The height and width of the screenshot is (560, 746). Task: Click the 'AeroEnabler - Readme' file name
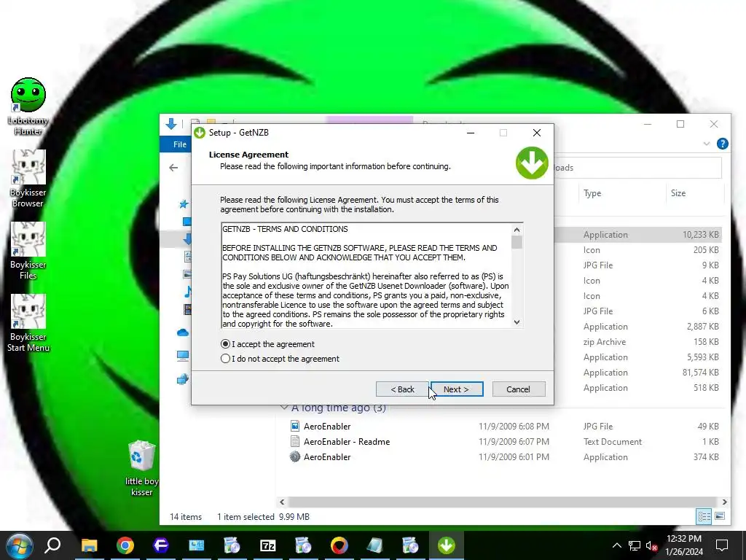point(347,441)
